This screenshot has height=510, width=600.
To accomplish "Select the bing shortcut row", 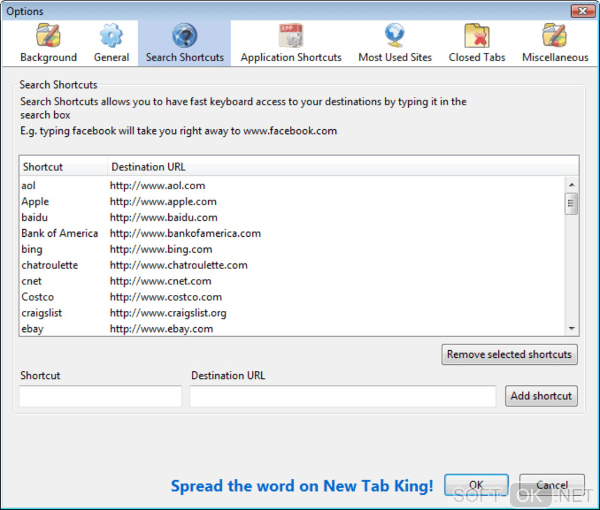I will point(292,249).
